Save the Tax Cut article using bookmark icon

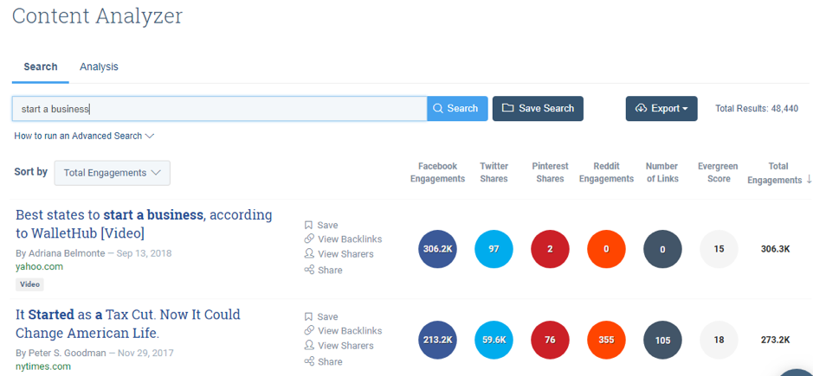tap(308, 317)
